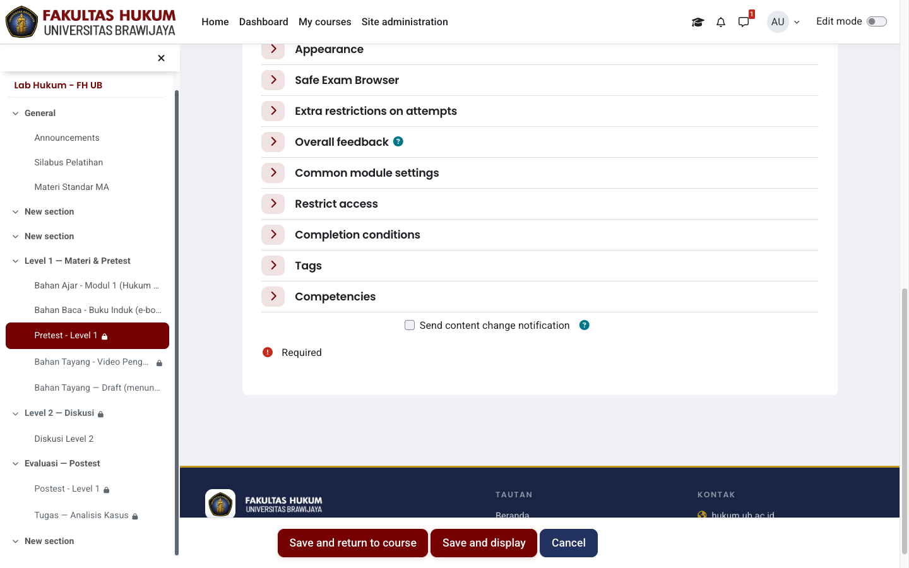The image size is (909, 568).
Task: Open Bahan Tayang - Video Peng... item
Action: pos(92,362)
